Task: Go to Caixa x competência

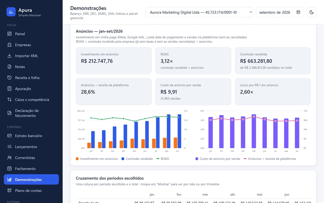Action: tap(31, 100)
